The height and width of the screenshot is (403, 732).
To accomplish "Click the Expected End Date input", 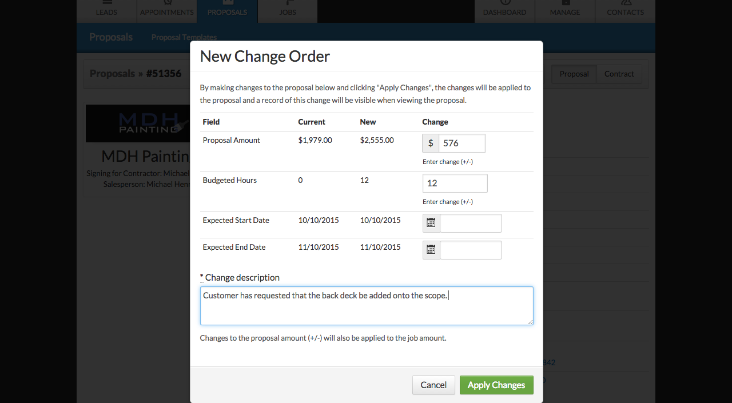I will [x=471, y=250].
